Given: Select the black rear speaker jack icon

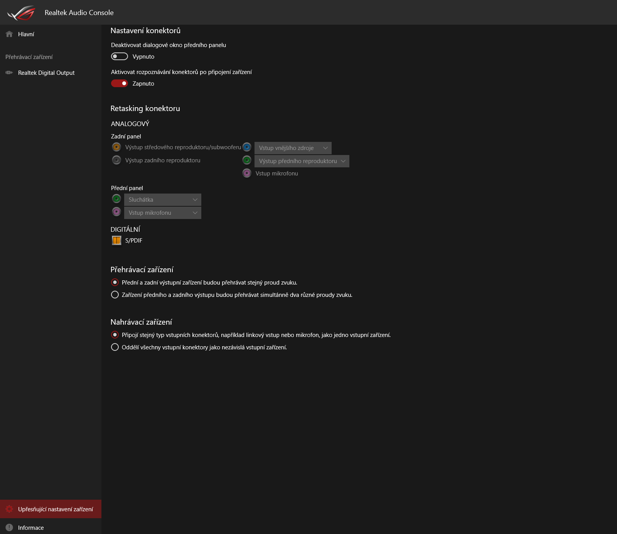Looking at the screenshot, I should [116, 160].
